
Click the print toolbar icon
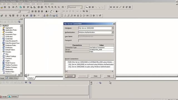[x=9, y=7]
